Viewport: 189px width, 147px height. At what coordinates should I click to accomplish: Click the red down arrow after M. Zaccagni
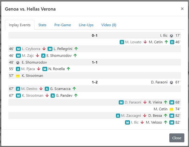145,116
